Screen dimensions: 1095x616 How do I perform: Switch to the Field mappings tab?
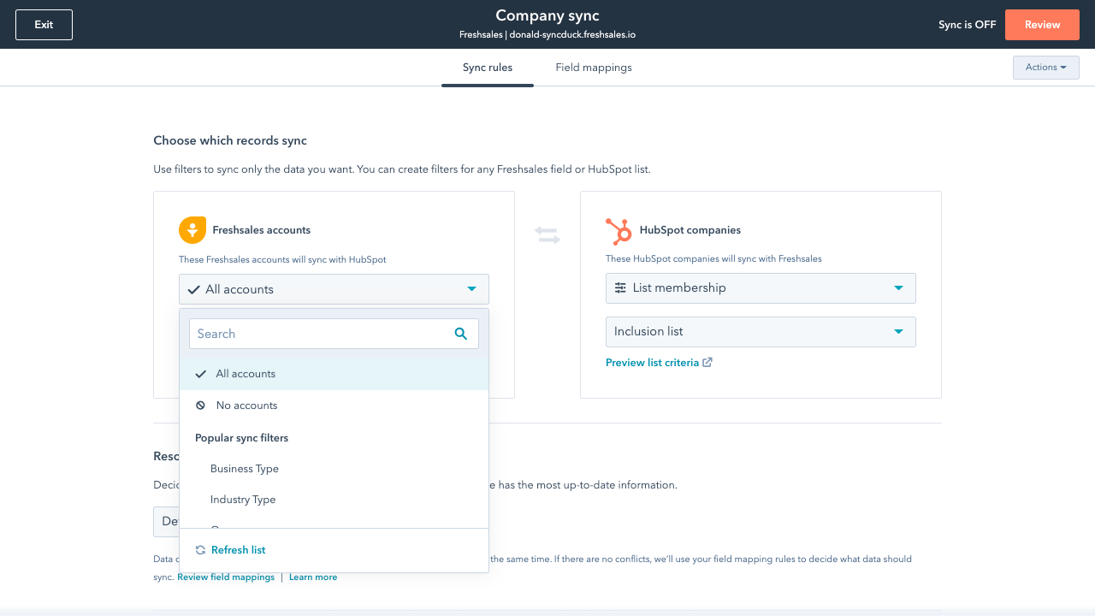coord(594,68)
